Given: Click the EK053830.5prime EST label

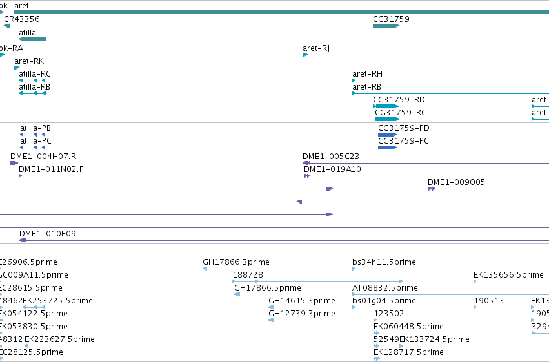Looking at the screenshot, I should (x=34, y=327).
